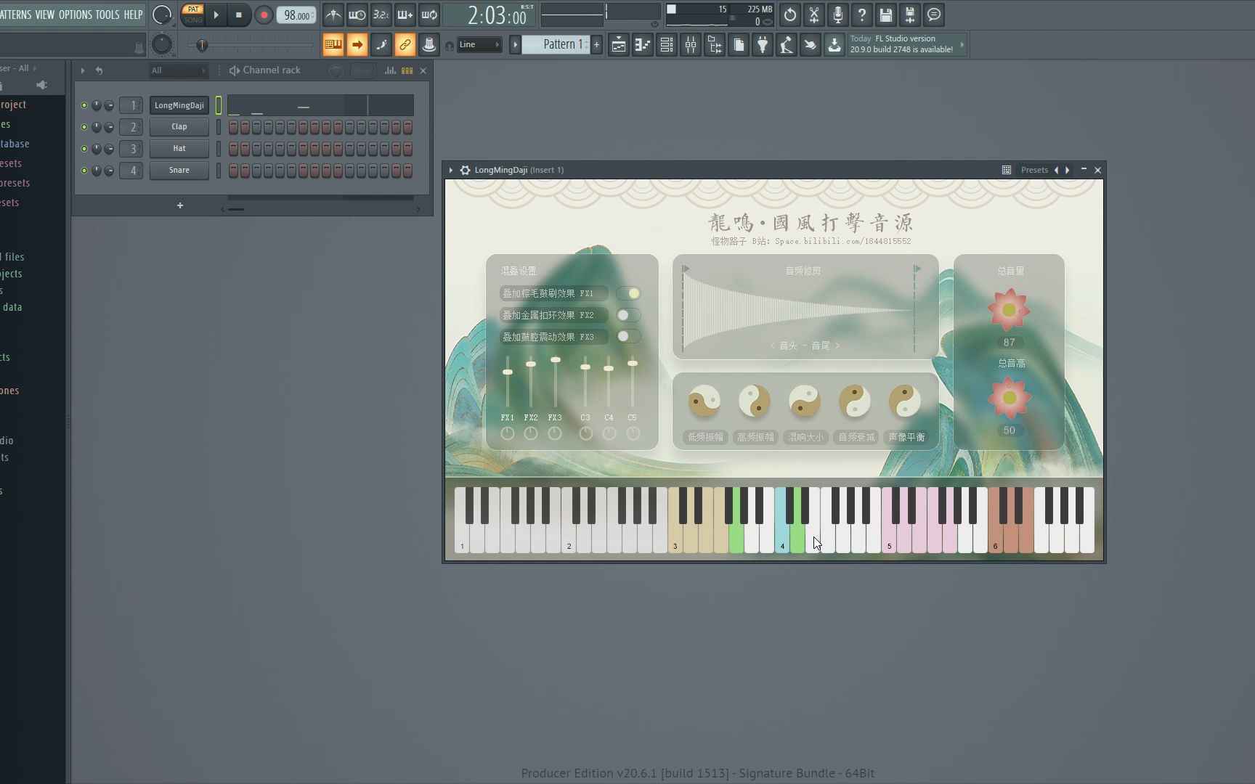Click the C5 vertical fader
Viewport: 1255px width, 784px height.
[633, 382]
